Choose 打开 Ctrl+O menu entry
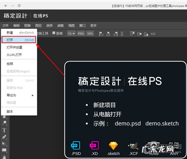 pyautogui.click(x=19, y=40)
